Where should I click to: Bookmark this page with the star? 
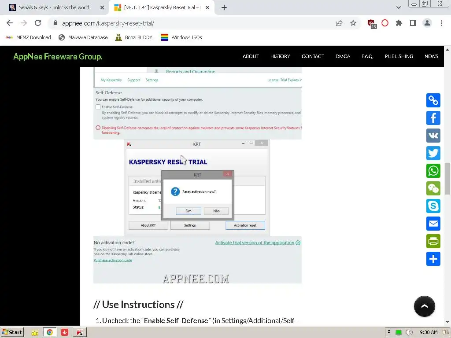coord(353,23)
